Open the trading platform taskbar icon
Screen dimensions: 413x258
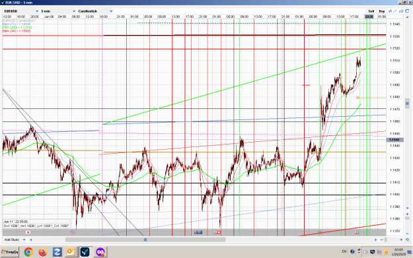pos(85,252)
